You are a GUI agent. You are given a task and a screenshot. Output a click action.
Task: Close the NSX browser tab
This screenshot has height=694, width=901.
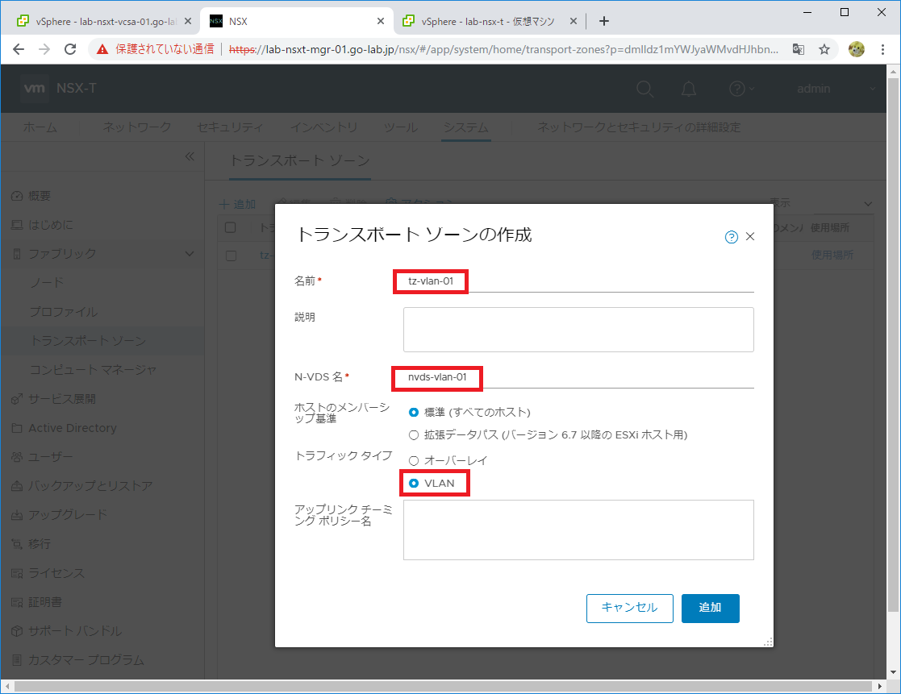381,21
